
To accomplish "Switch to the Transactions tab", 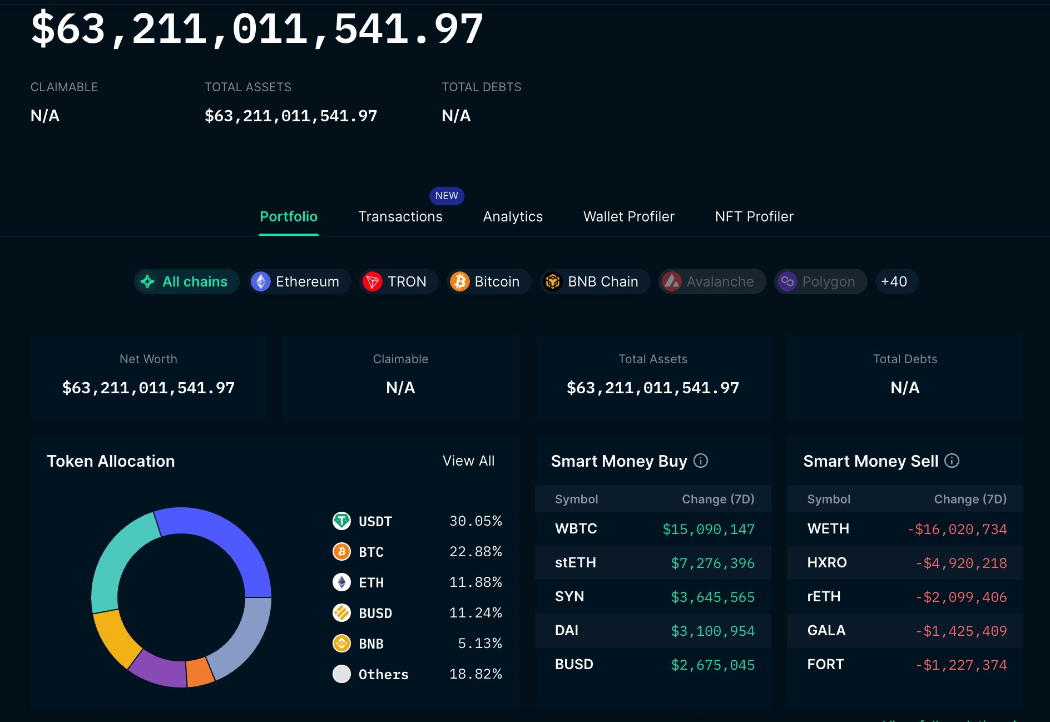I will (x=400, y=216).
